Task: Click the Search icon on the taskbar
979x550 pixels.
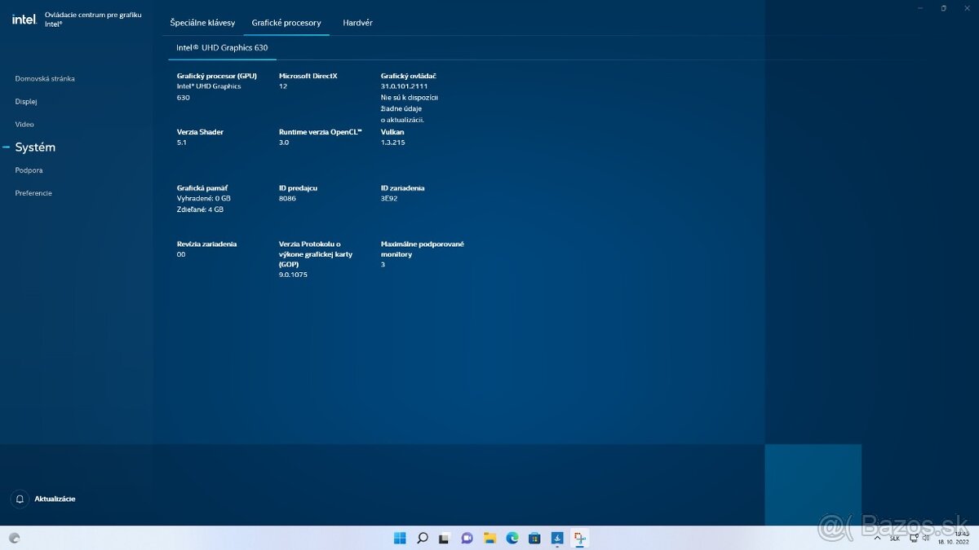Action: click(x=423, y=538)
